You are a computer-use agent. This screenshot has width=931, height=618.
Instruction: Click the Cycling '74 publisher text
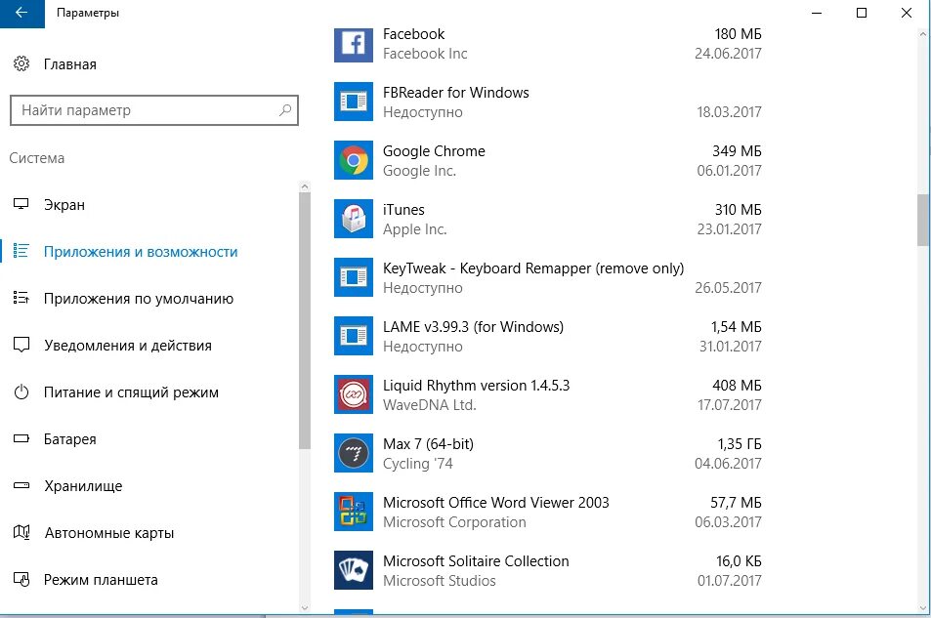[417, 464]
